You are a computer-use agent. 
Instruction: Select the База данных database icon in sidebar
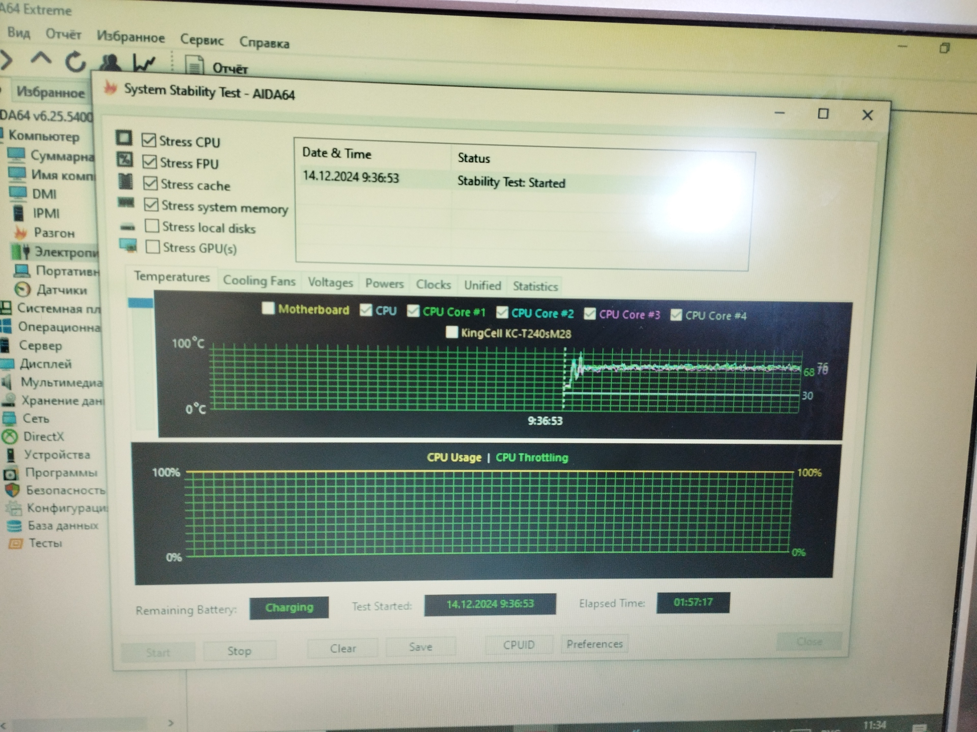[x=14, y=525]
